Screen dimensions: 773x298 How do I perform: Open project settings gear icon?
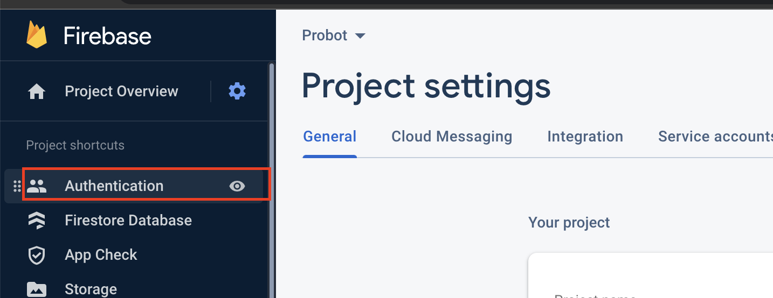pos(237,91)
